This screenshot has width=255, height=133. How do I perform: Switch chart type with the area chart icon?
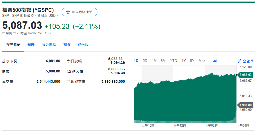(215, 61)
